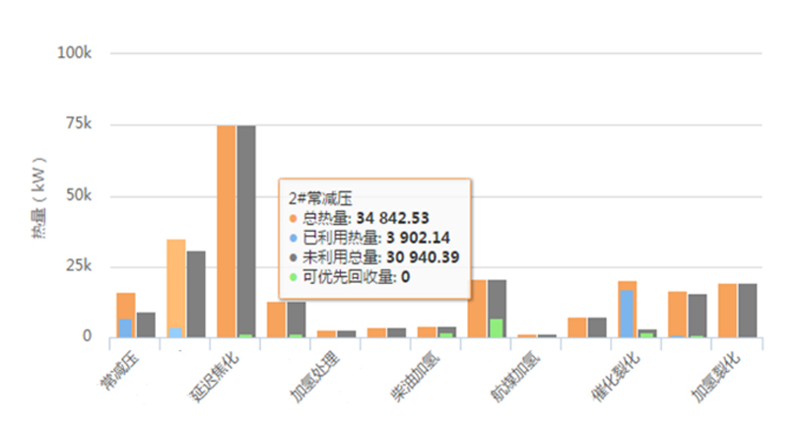This screenshot has height=437, width=803.
Task: Click the gray bar in first 常减压 group
Action: pos(146,325)
